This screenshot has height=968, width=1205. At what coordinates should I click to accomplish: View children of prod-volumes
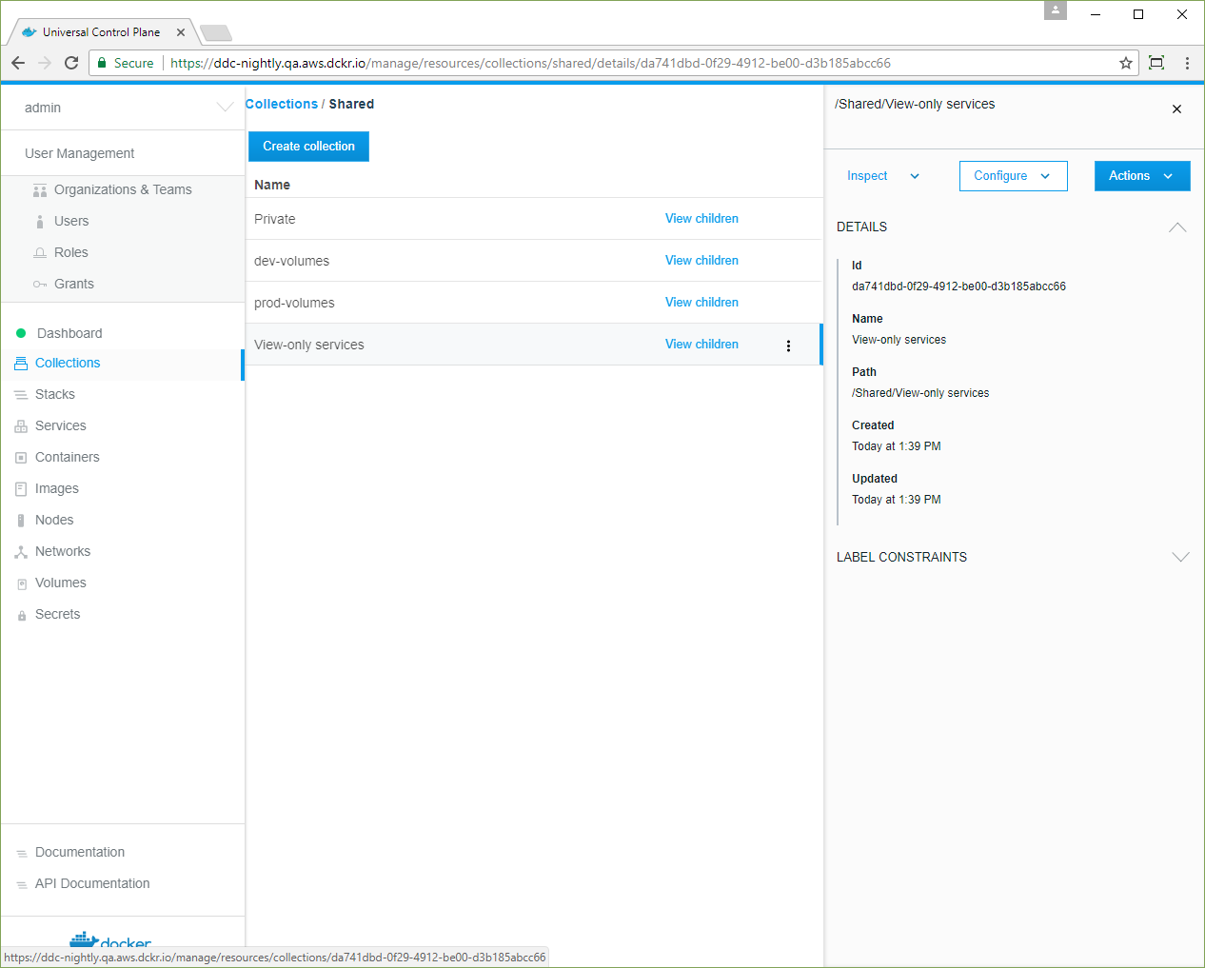[x=701, y=303]
